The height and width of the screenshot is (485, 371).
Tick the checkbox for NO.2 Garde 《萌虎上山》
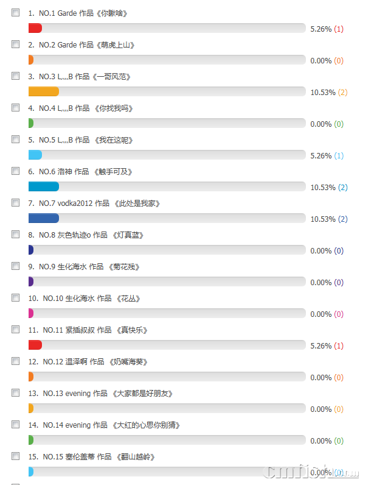pyautogui.click(x=15, y=44)
